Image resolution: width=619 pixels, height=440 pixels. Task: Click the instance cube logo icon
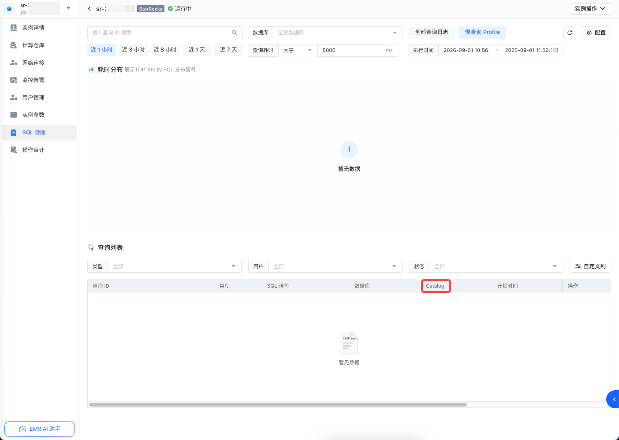[9, 8]
